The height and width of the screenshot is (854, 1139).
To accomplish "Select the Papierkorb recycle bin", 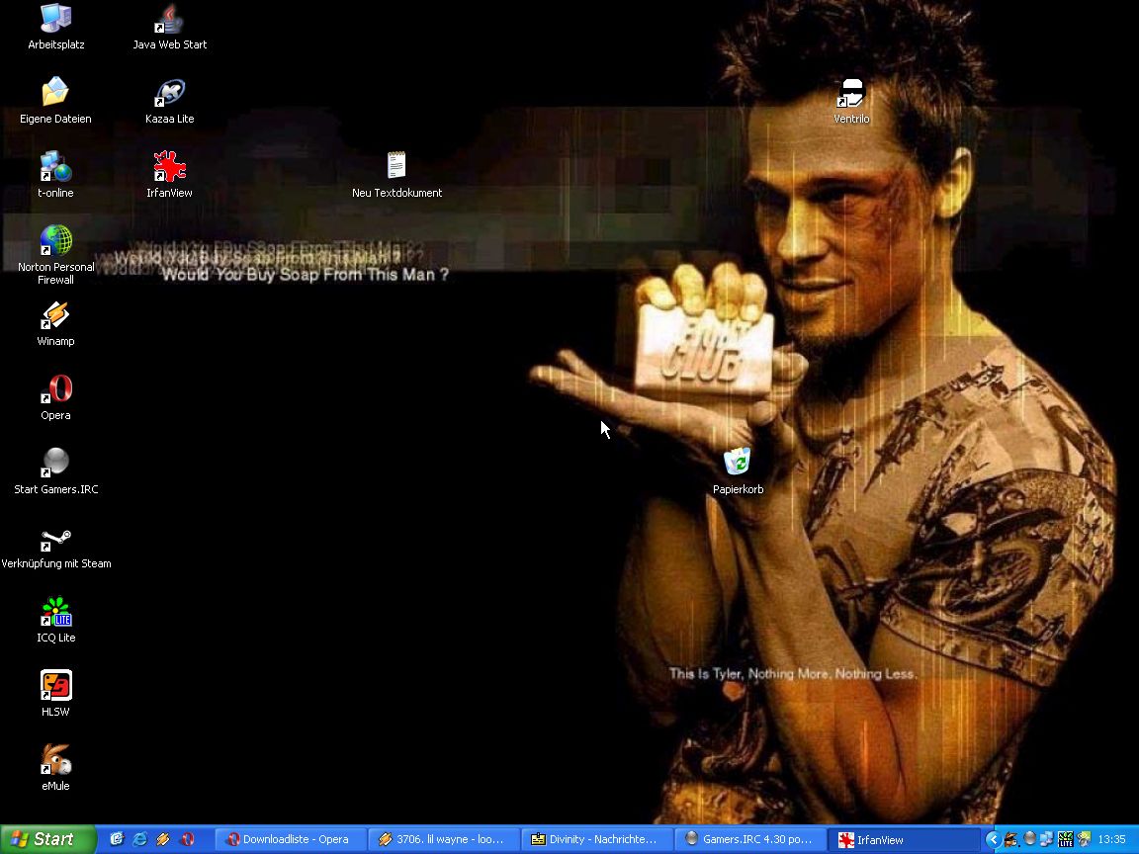I will click(738, 463).
